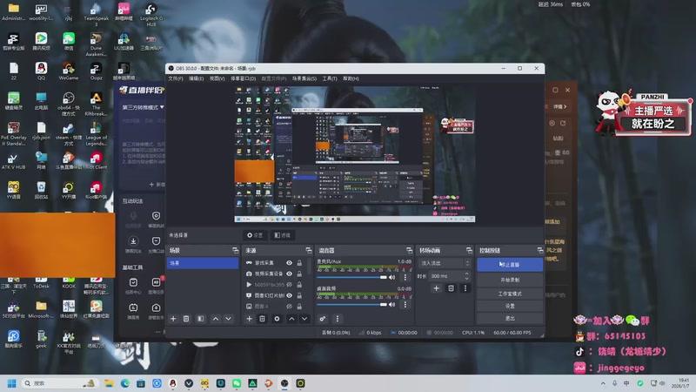Move selected source down with arrow icon
Image resolution: width=696 pixels, height=392 pixels.
(304, 319)
